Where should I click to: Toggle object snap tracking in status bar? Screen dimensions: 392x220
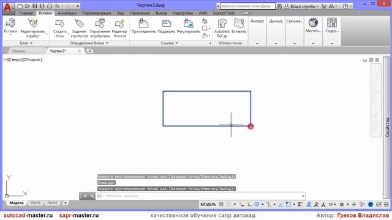tap(281, 204)
